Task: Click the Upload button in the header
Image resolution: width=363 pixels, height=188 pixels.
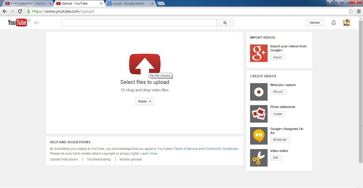Action: (x=315, y=23)
